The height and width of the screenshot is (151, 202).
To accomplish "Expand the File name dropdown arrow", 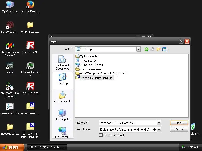I will point(159,123).
